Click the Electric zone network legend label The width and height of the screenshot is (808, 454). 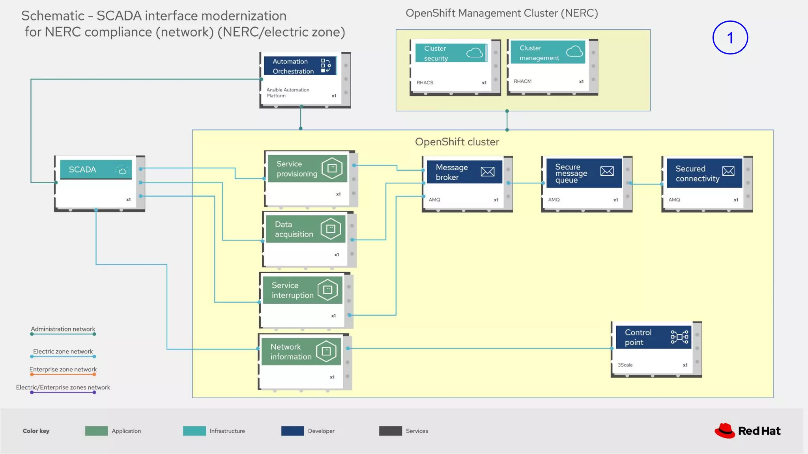63,351
